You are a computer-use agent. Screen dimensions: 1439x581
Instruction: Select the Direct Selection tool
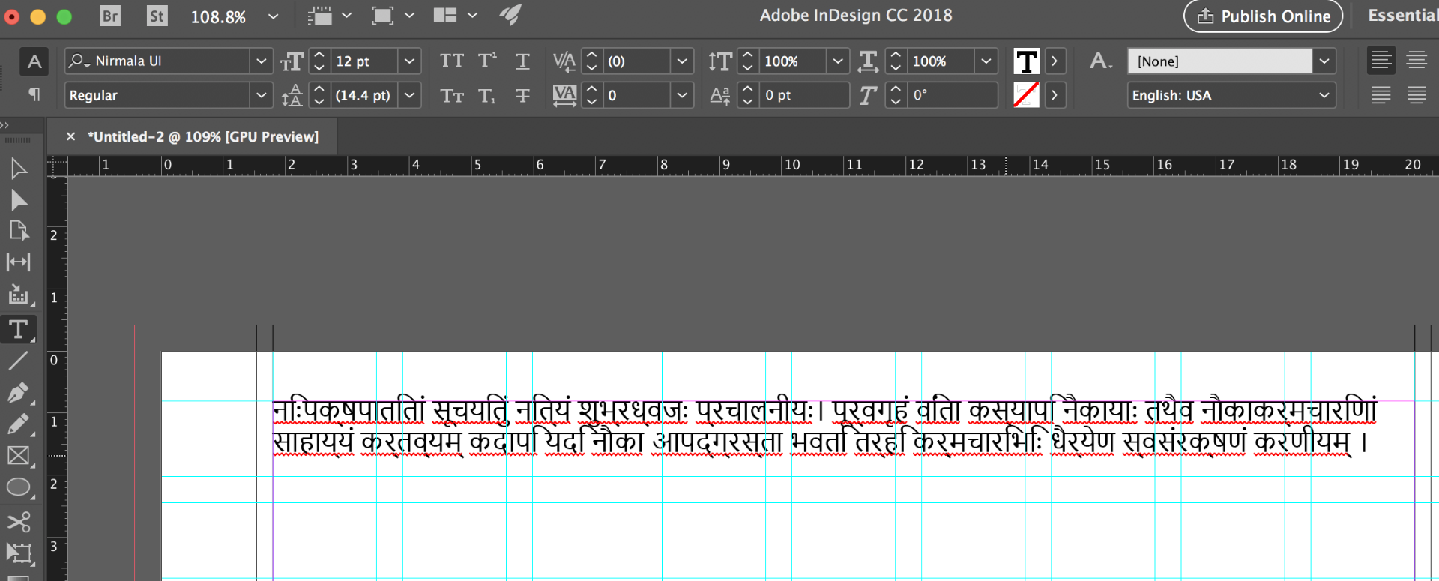tap(19, 200)
